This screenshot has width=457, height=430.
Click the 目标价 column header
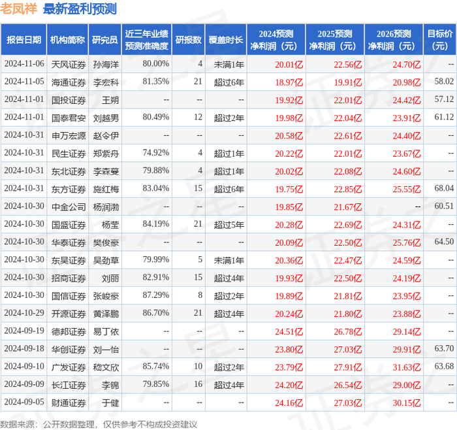pos(440,40)
